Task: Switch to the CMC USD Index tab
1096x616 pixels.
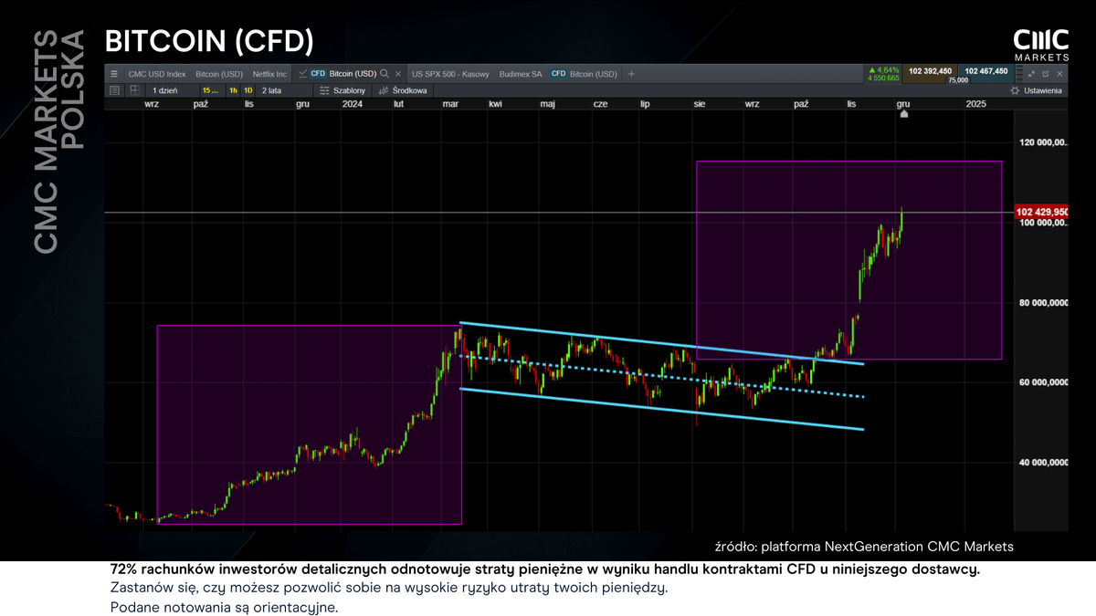Action: (x=157, y=74)
